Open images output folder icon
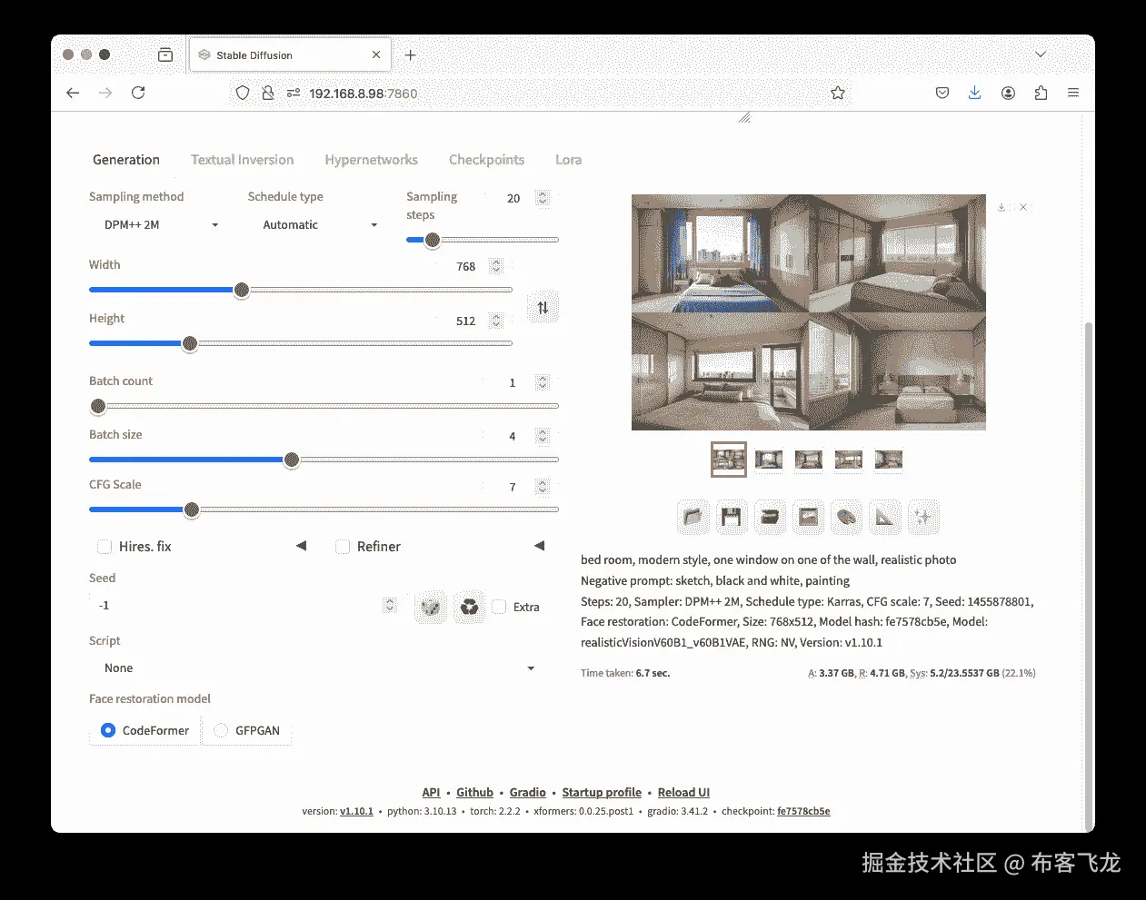This screenshot has width=1146, height=900. pyautogui.click(x=693, y=517)
